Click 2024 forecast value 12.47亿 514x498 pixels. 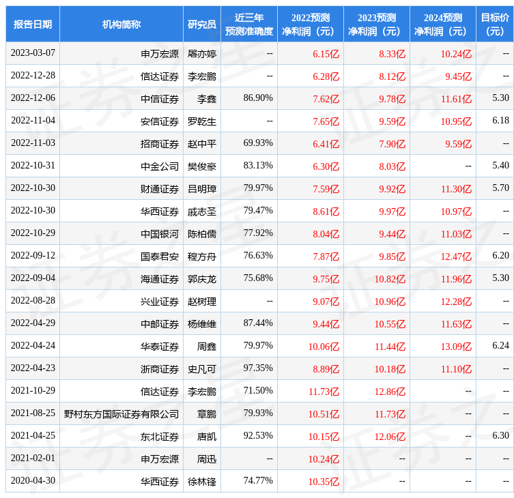click(x=456, y=257)
